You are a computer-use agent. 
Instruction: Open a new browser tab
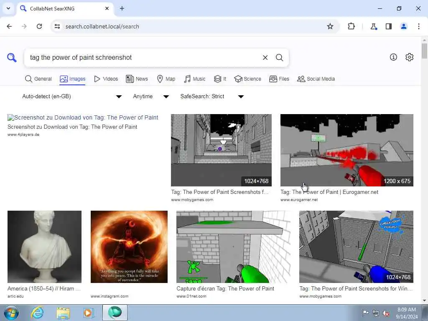122,8
